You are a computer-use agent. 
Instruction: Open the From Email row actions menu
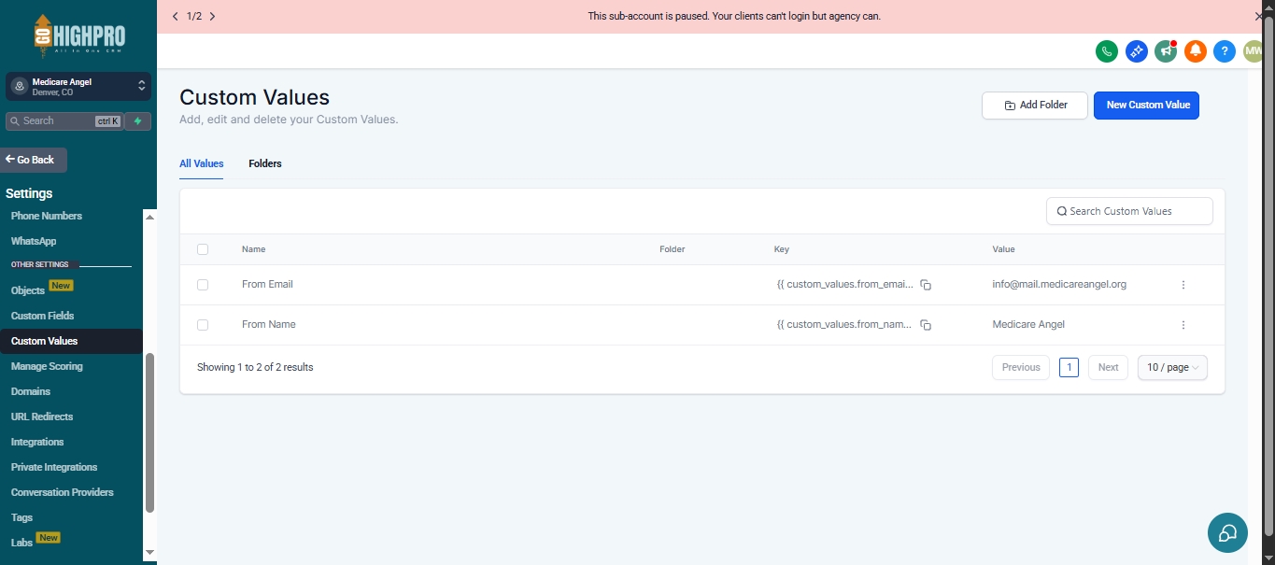1183,285
